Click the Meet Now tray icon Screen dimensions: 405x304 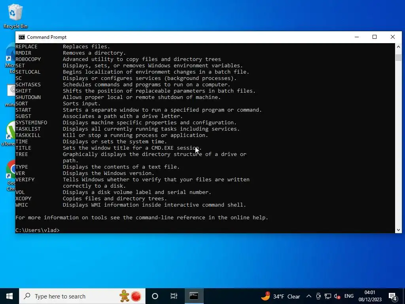click(x=318, y=296)
